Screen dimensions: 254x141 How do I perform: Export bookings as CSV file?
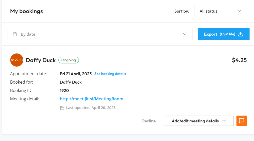click(x=224, y=34)
